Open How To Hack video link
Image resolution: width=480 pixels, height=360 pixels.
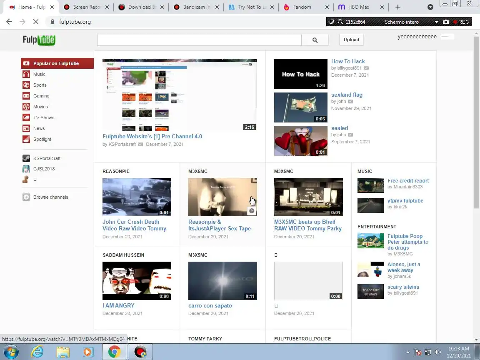[x=348, y=61]
